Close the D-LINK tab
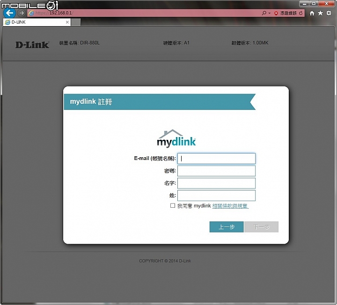 (67, 22)
